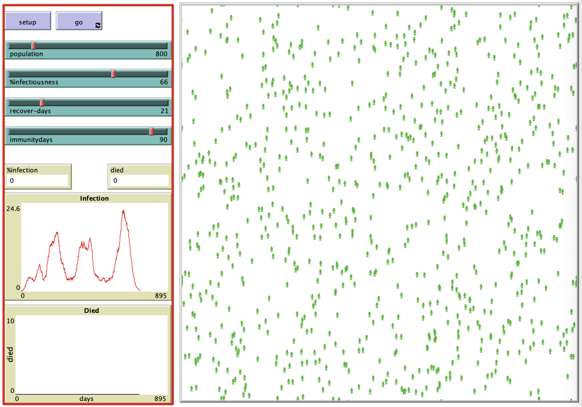Click the Died plot title
This screenshot has width=582, height=407.
pos(91,310)
